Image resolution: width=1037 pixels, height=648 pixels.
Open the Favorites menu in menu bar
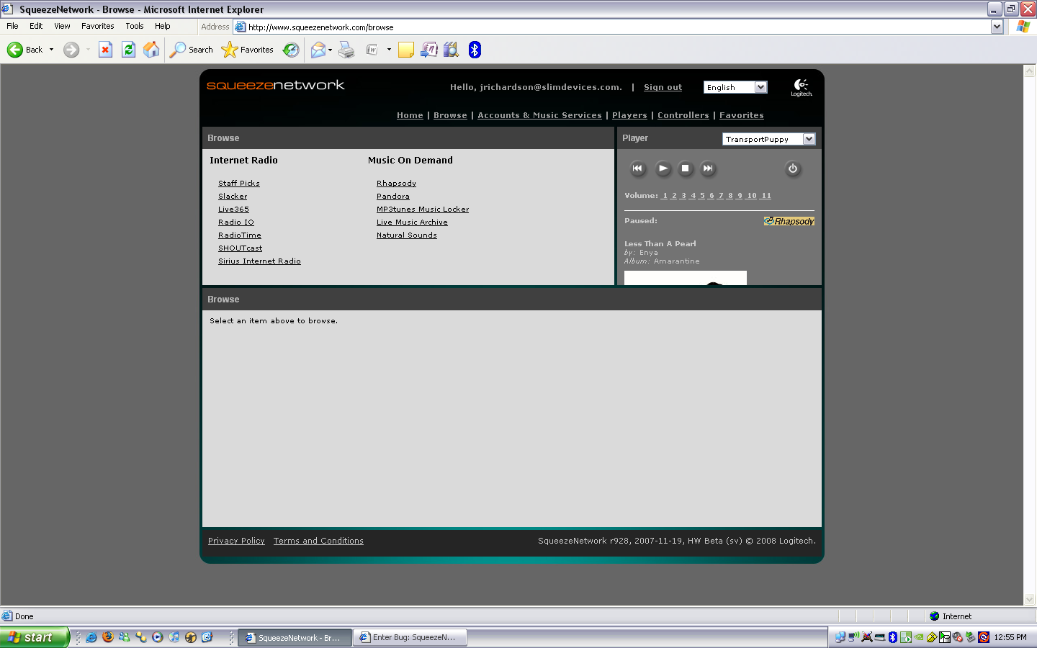tap(97, 26)
